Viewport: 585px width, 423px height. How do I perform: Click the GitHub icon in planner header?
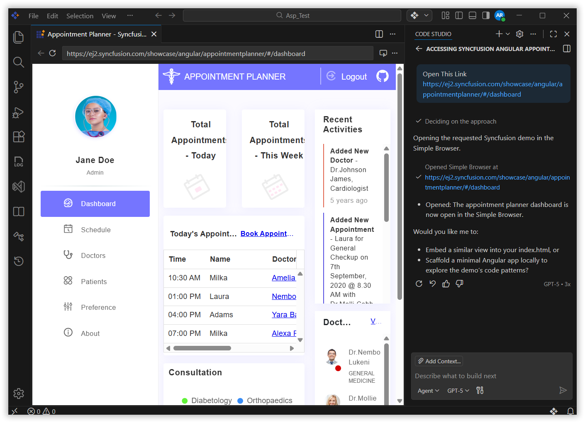click(382, 76)
